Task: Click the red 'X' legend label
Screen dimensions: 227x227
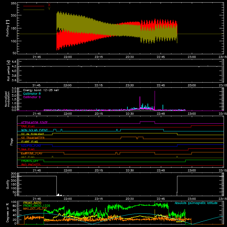Action: pos(49,5)
